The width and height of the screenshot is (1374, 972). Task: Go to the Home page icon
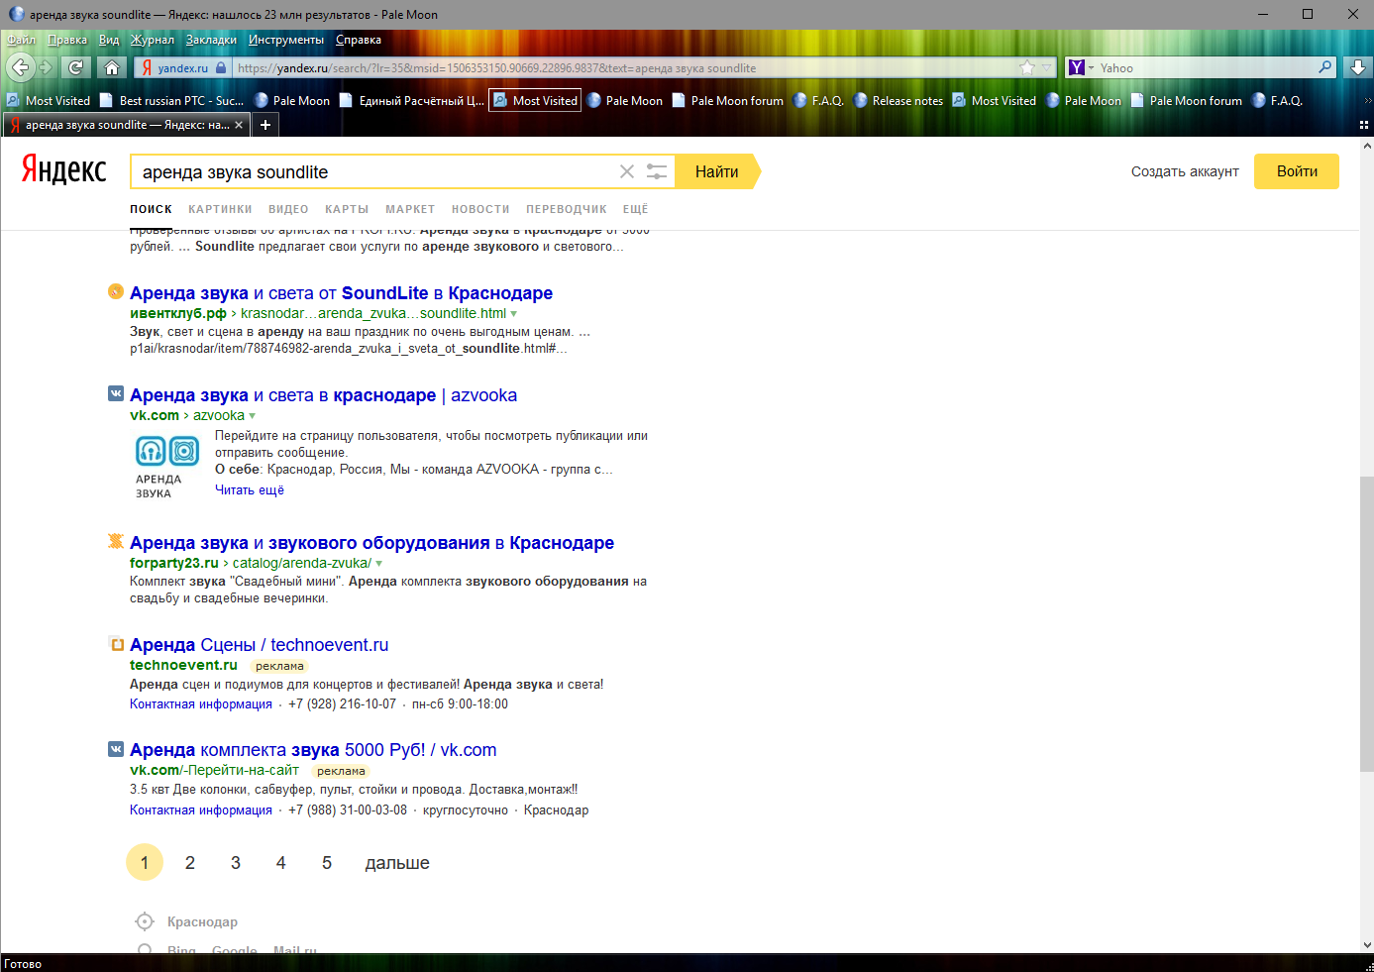click(112, 67)
